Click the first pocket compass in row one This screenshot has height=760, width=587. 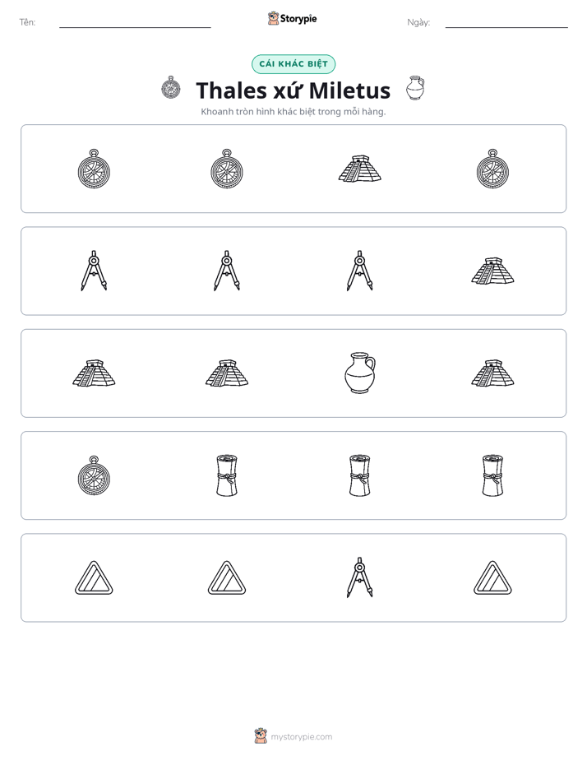point(94,169)
